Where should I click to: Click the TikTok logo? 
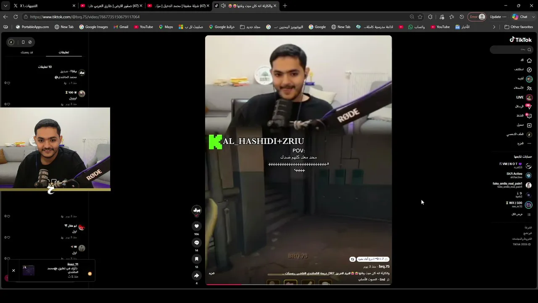521,40
